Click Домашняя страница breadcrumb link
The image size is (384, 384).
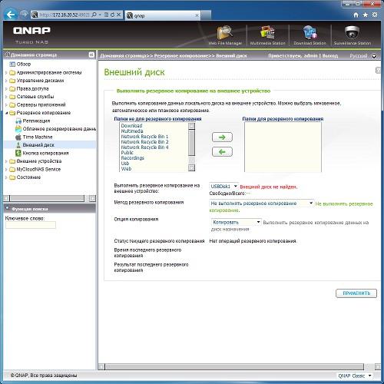[123, 55]
